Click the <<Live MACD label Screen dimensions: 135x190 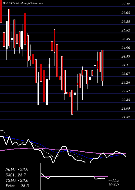coord(114,183)
